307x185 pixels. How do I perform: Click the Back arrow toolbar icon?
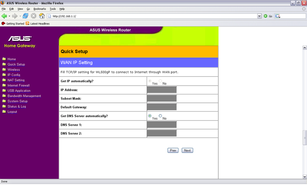coord(4,16)
